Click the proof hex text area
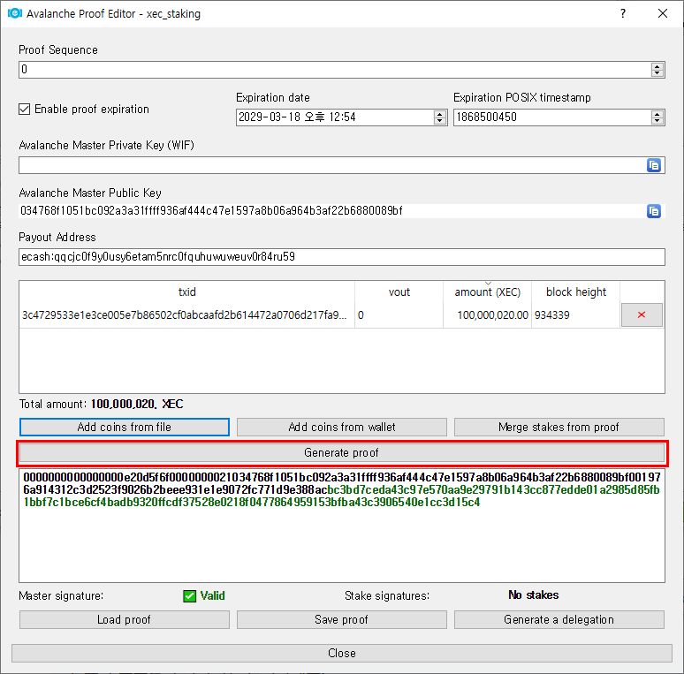The width and height of the screenshot is (684, 674). (341, 548)
